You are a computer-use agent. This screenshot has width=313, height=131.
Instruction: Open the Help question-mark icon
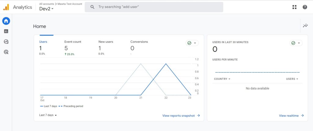tap(305, 7)
